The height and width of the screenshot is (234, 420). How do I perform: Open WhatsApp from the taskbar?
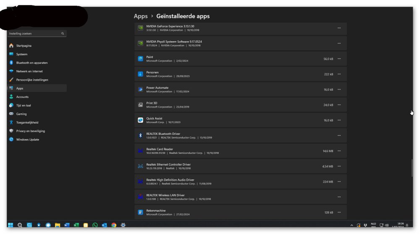point(95,225)
